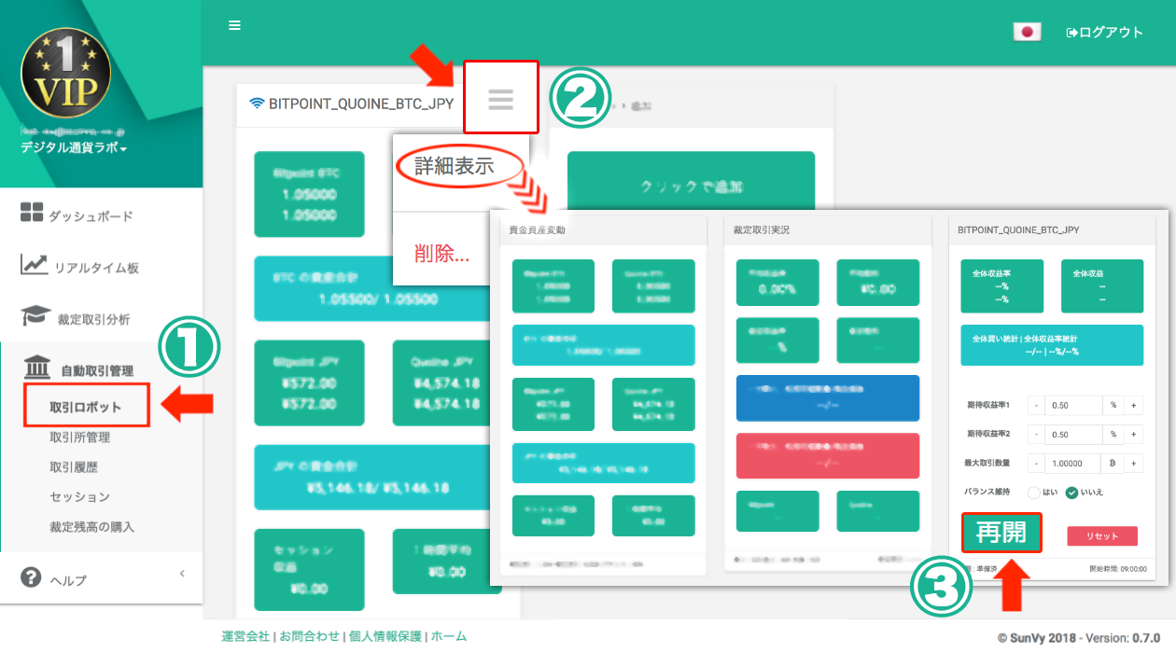Choose 削除... from the popup menu
This screenshot has height=653, width=1176.
click(442, 253)
